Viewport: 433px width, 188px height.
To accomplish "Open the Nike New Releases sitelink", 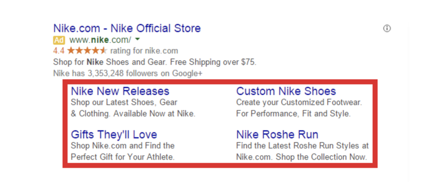I will tap(120, 91).
